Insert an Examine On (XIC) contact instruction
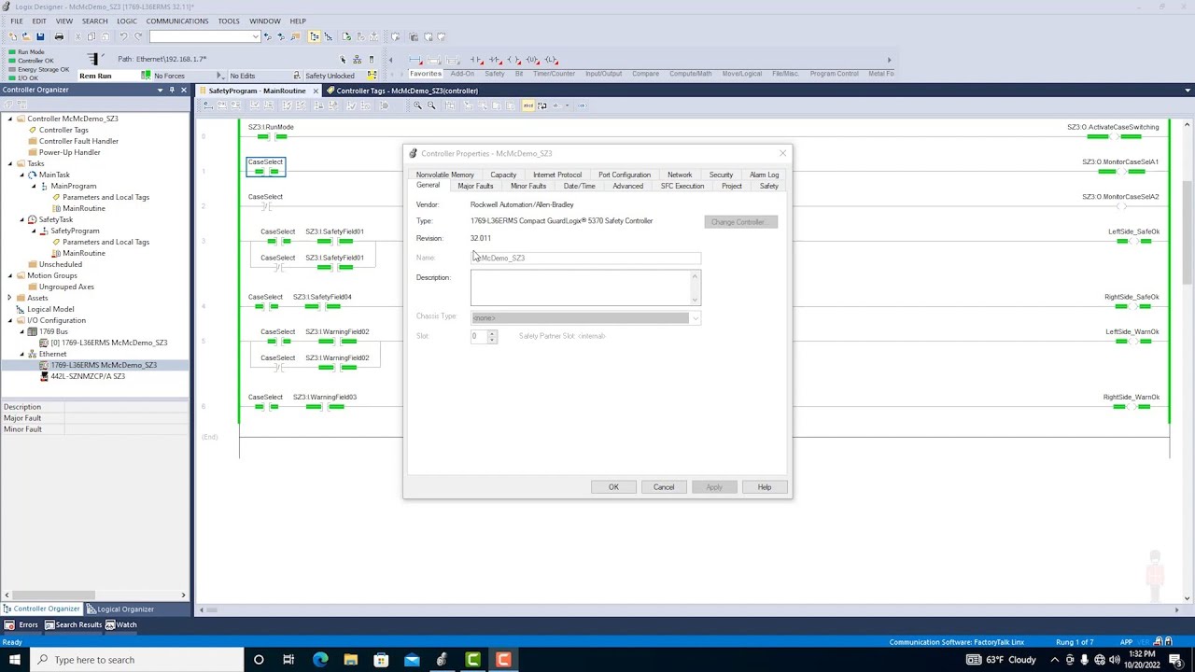The height and width of the screenshot is (672, 1195). 476,60
